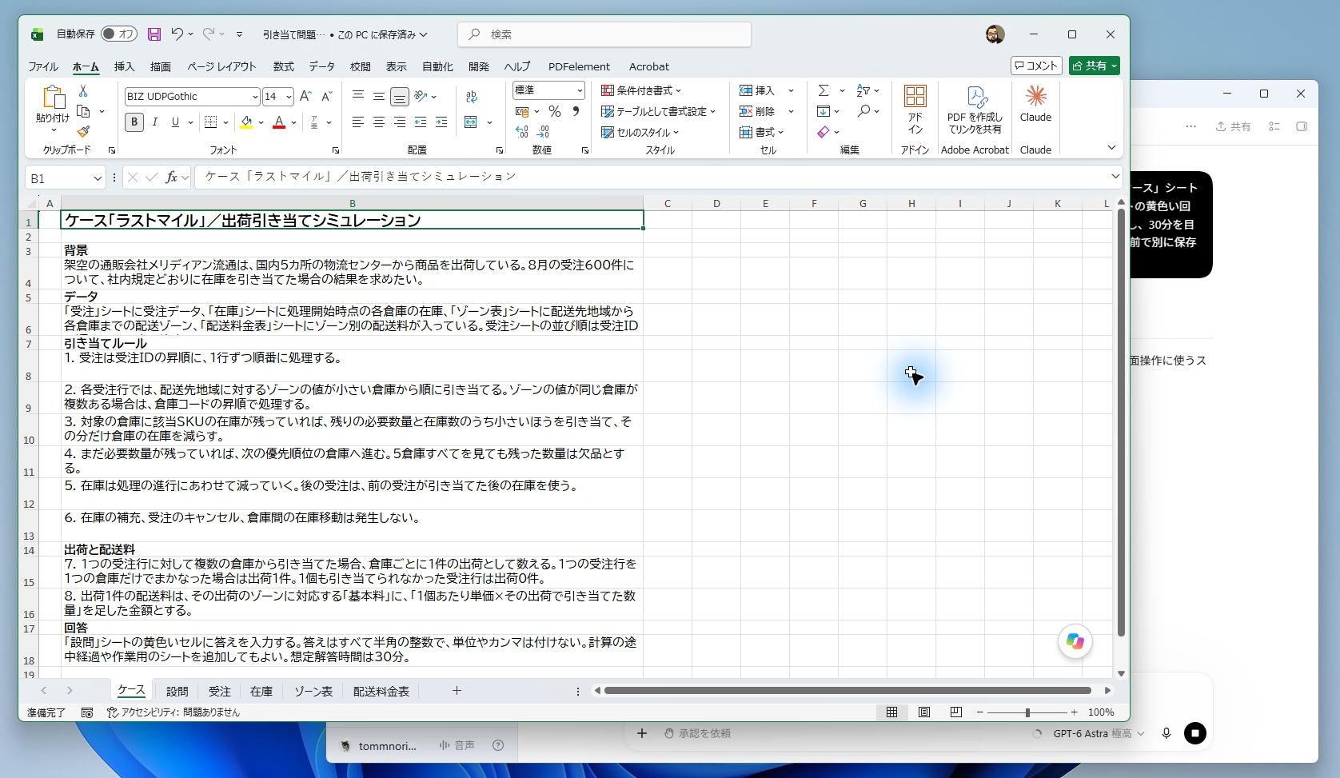This screenshot has width=1340, height=778.
Task: Click the 共有 share button
Action: [x=1094, y=66]
